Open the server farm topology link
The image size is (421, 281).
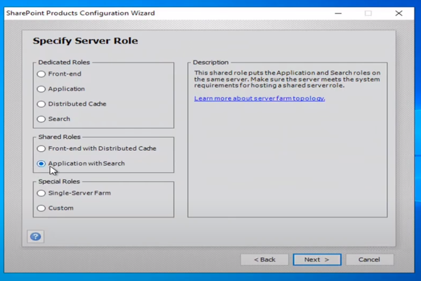259,98
